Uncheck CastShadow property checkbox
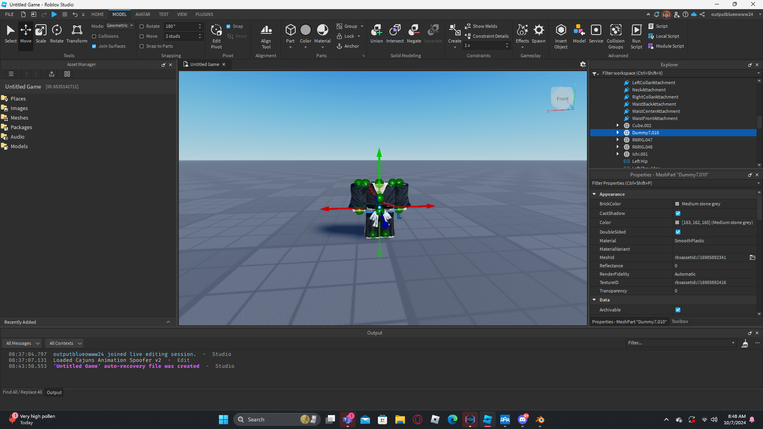Viewport: 763px width, 429px height. [x=678, y=213]
